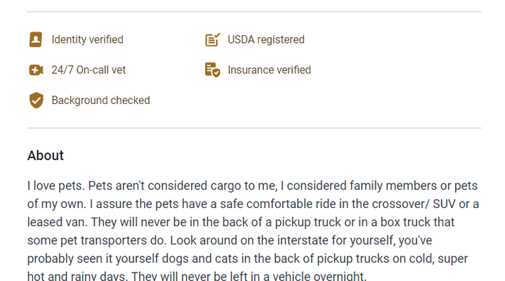Click the phrase "never be left in a vehicle overnight"
Screen dimensions: 505x281
coord(276,276)
